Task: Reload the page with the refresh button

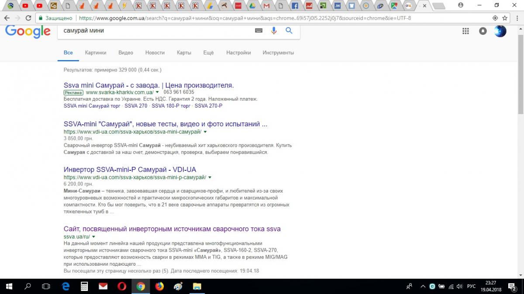Action: tap(28, 18)
